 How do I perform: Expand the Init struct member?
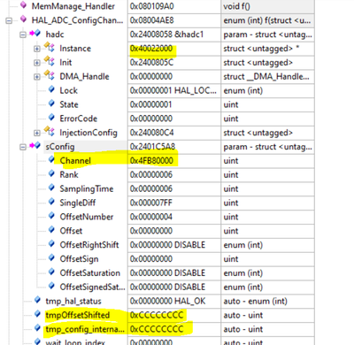37,63
